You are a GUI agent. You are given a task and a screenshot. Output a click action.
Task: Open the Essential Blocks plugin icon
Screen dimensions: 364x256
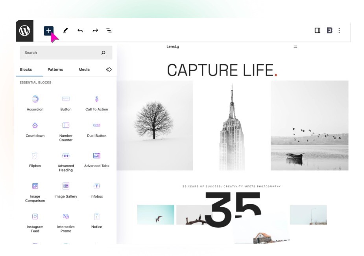pos(329,30)
